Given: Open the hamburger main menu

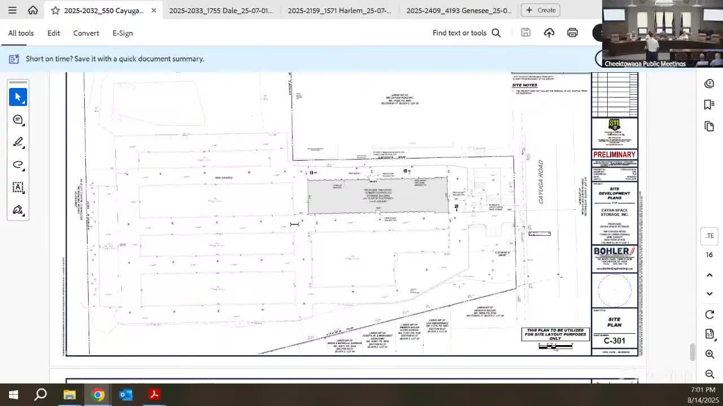Looking at the screenshot, I should 12,10.
